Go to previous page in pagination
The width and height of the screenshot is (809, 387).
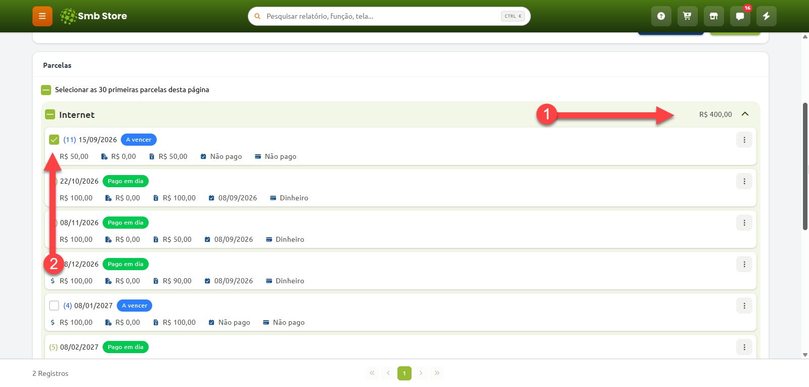388,373
